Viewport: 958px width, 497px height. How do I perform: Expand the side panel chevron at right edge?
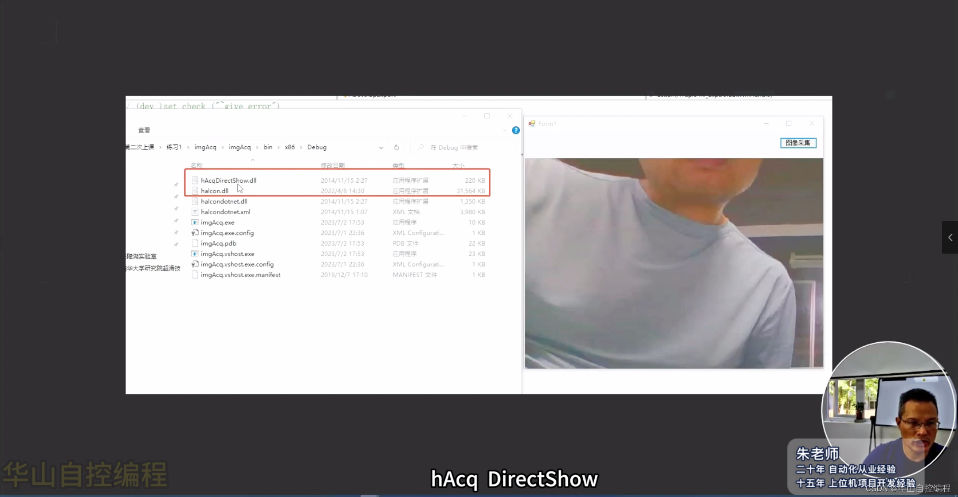(950, 238)
